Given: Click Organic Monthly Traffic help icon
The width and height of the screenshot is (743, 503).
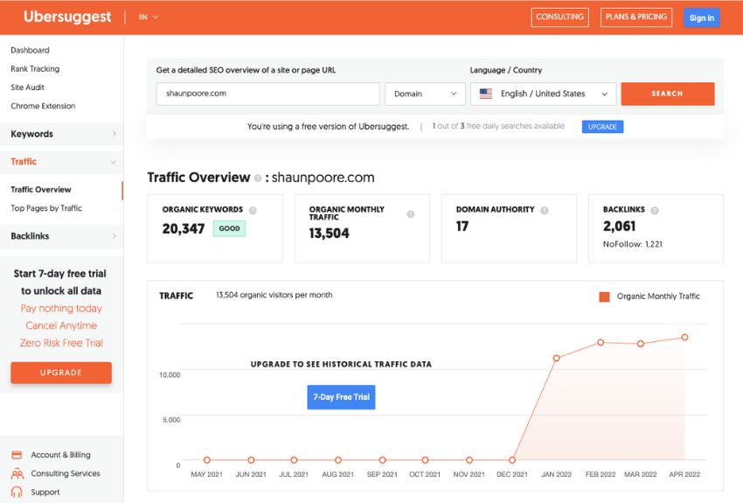Looking at the screenshot, I should coord(410,214).
